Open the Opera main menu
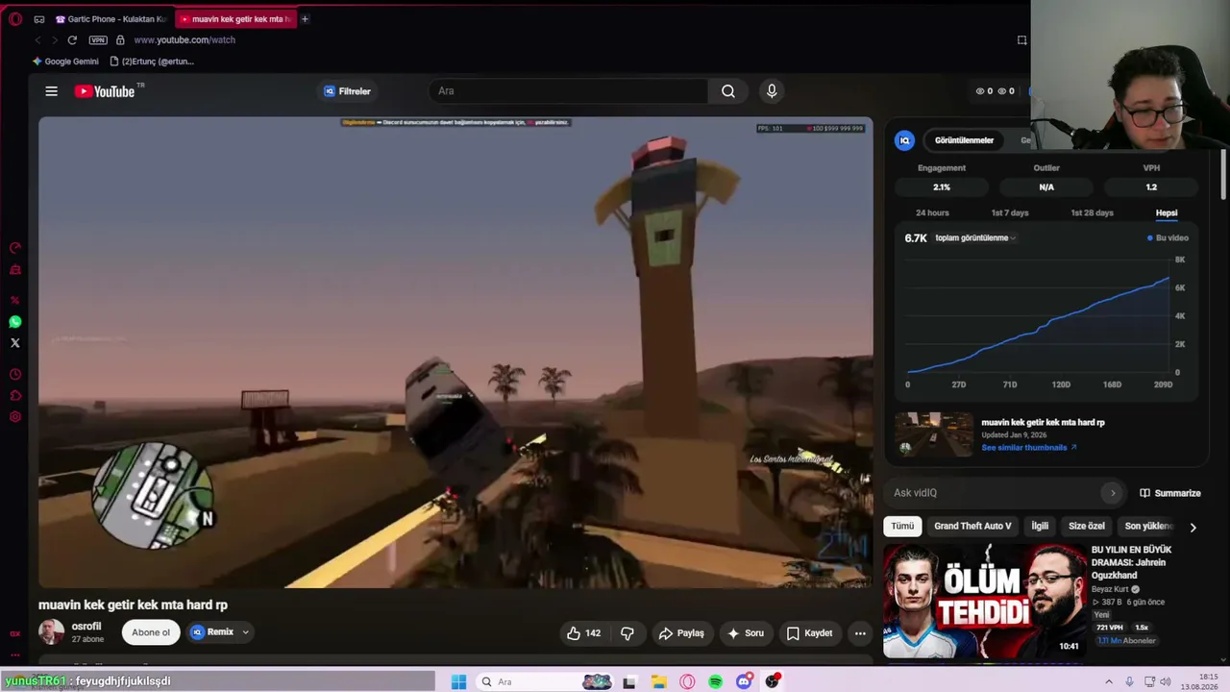The image size is (1230, 692). [x=15, y=19]
